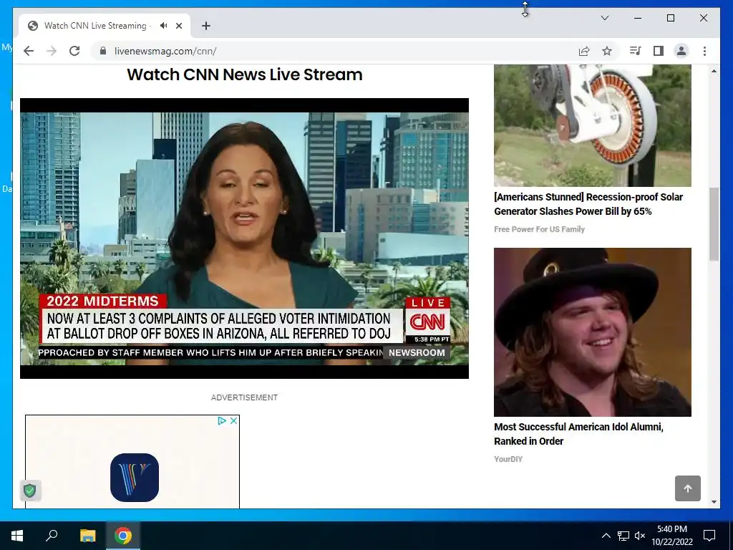
Task: Open Recession-proof Solar Generator headline link
Action: click(588, 204)
